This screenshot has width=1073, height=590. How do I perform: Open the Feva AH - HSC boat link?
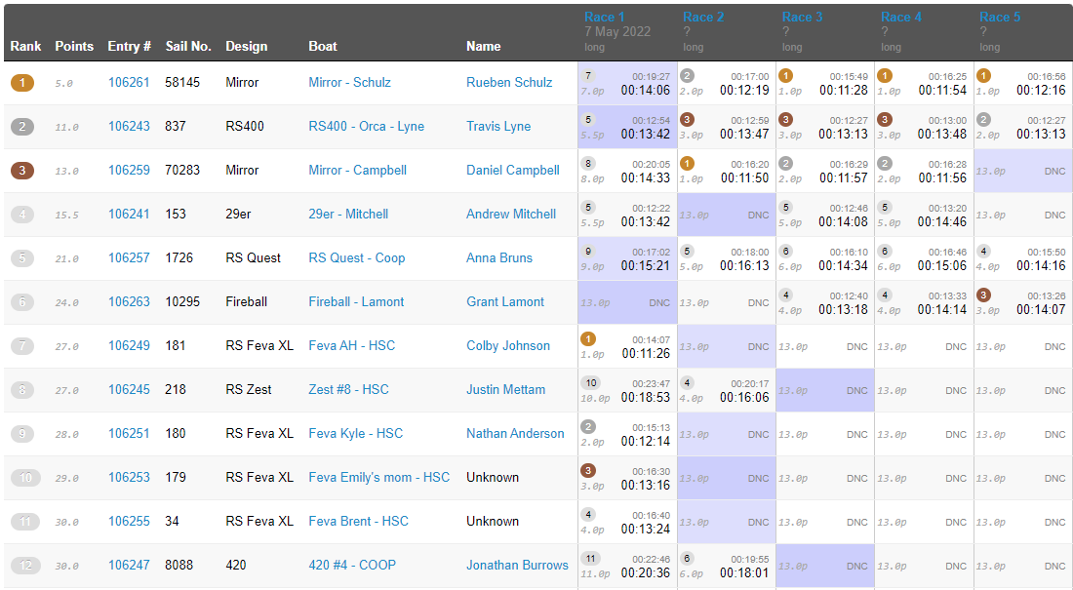[352, 345]
